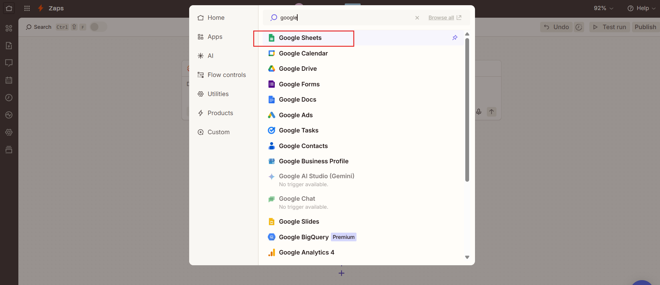Choose Google Ads from the list
Image resolution: width=660 pixels, height=285 pixels.
tap(363, 115)
